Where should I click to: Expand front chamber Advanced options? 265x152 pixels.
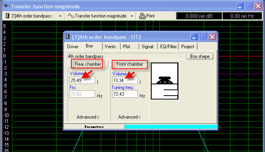[x=130, y=117]
